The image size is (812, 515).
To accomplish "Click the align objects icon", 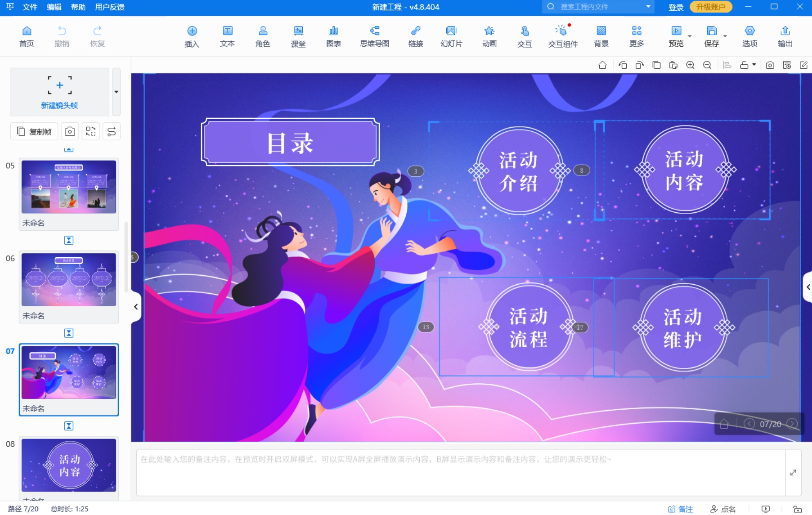I will 727,65.
